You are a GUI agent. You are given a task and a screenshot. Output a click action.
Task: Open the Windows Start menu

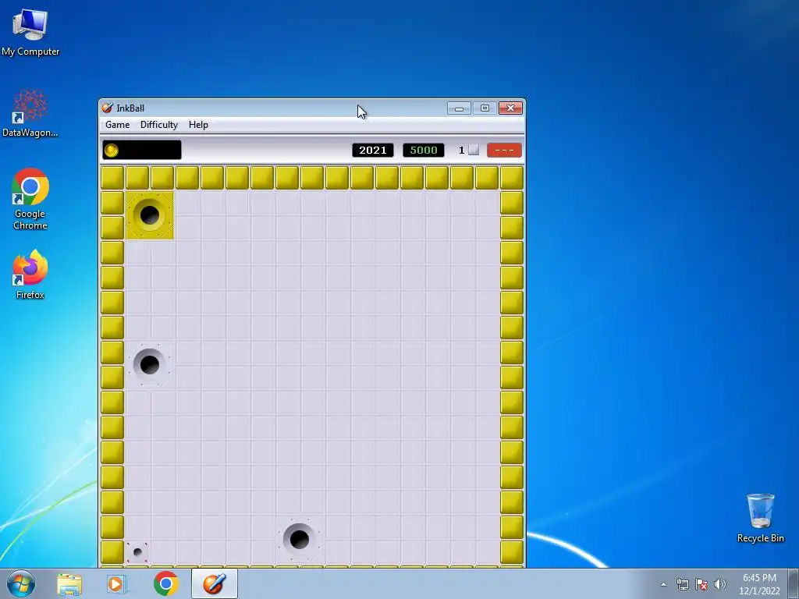[21, 583]
